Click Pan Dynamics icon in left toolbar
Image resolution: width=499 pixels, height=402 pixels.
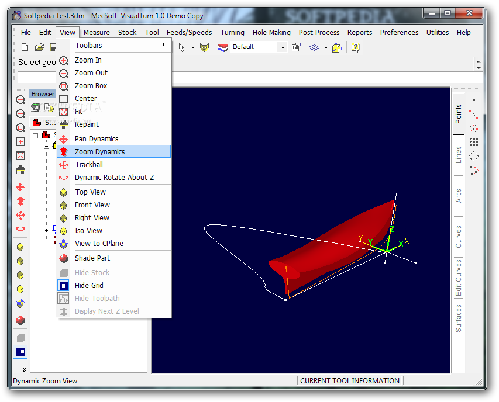[20, 188]
